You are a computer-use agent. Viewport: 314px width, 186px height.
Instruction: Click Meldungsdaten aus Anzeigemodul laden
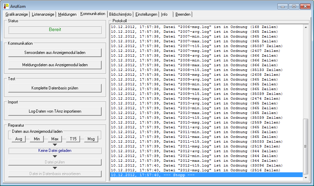click(55, 65)
